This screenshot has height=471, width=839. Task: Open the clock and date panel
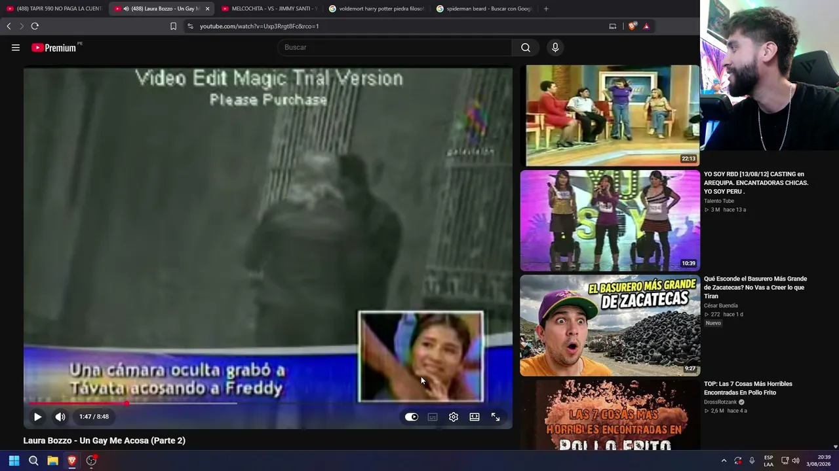[819, 461]
